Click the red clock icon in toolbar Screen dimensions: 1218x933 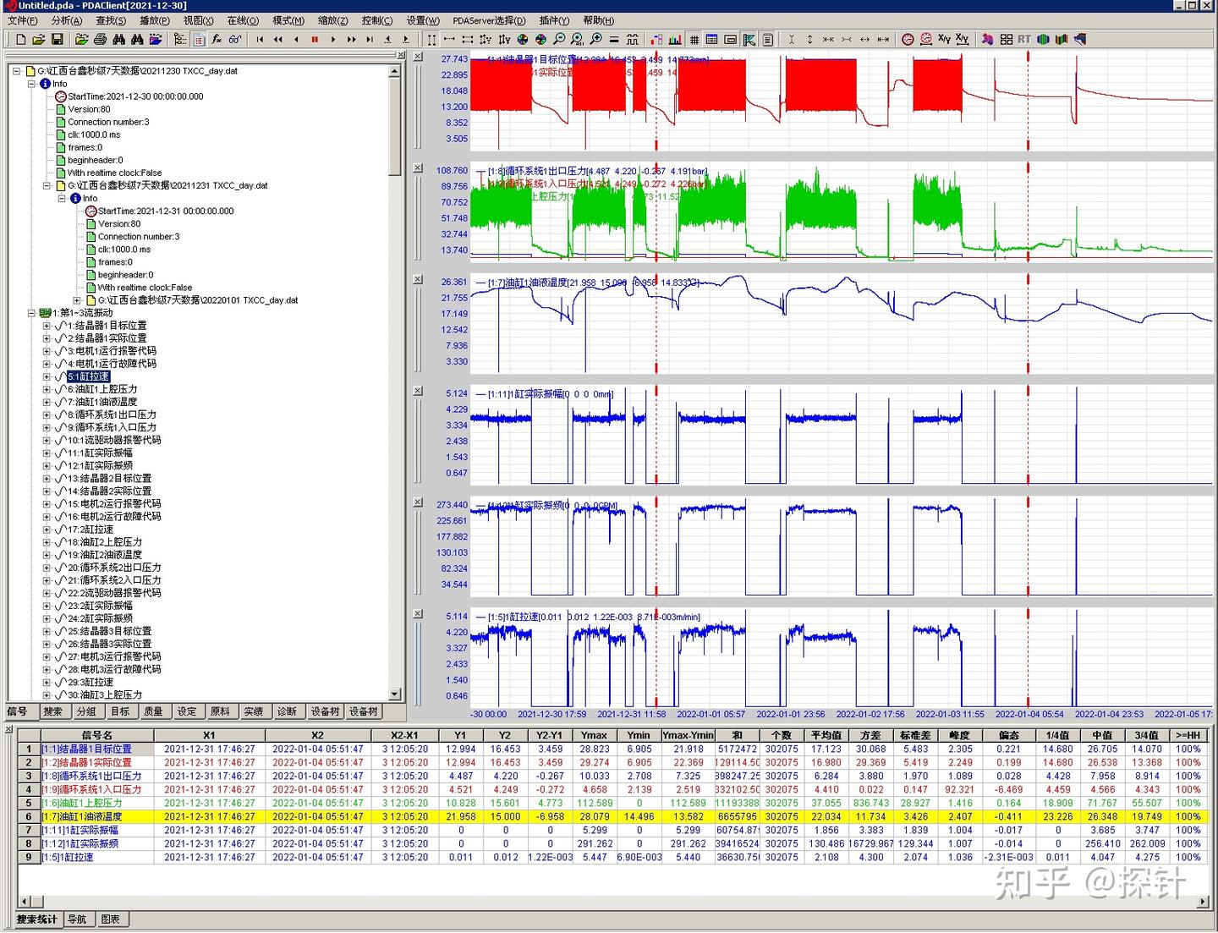[908, 39]
